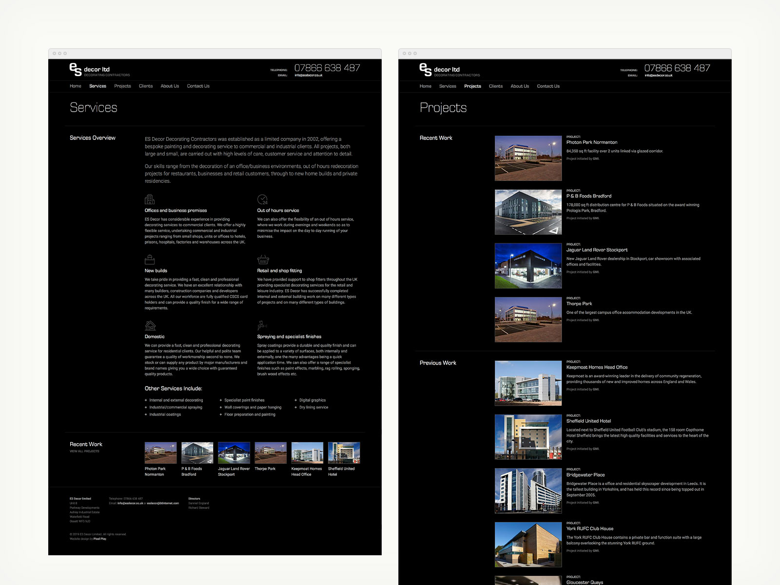Click the P & B Foods Bradford project image
Viewport: 780px width, 585px height.
click(x=528, y=212)
